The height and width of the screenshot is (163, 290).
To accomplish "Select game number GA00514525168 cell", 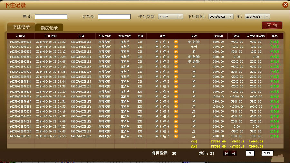I will (81, 131).
